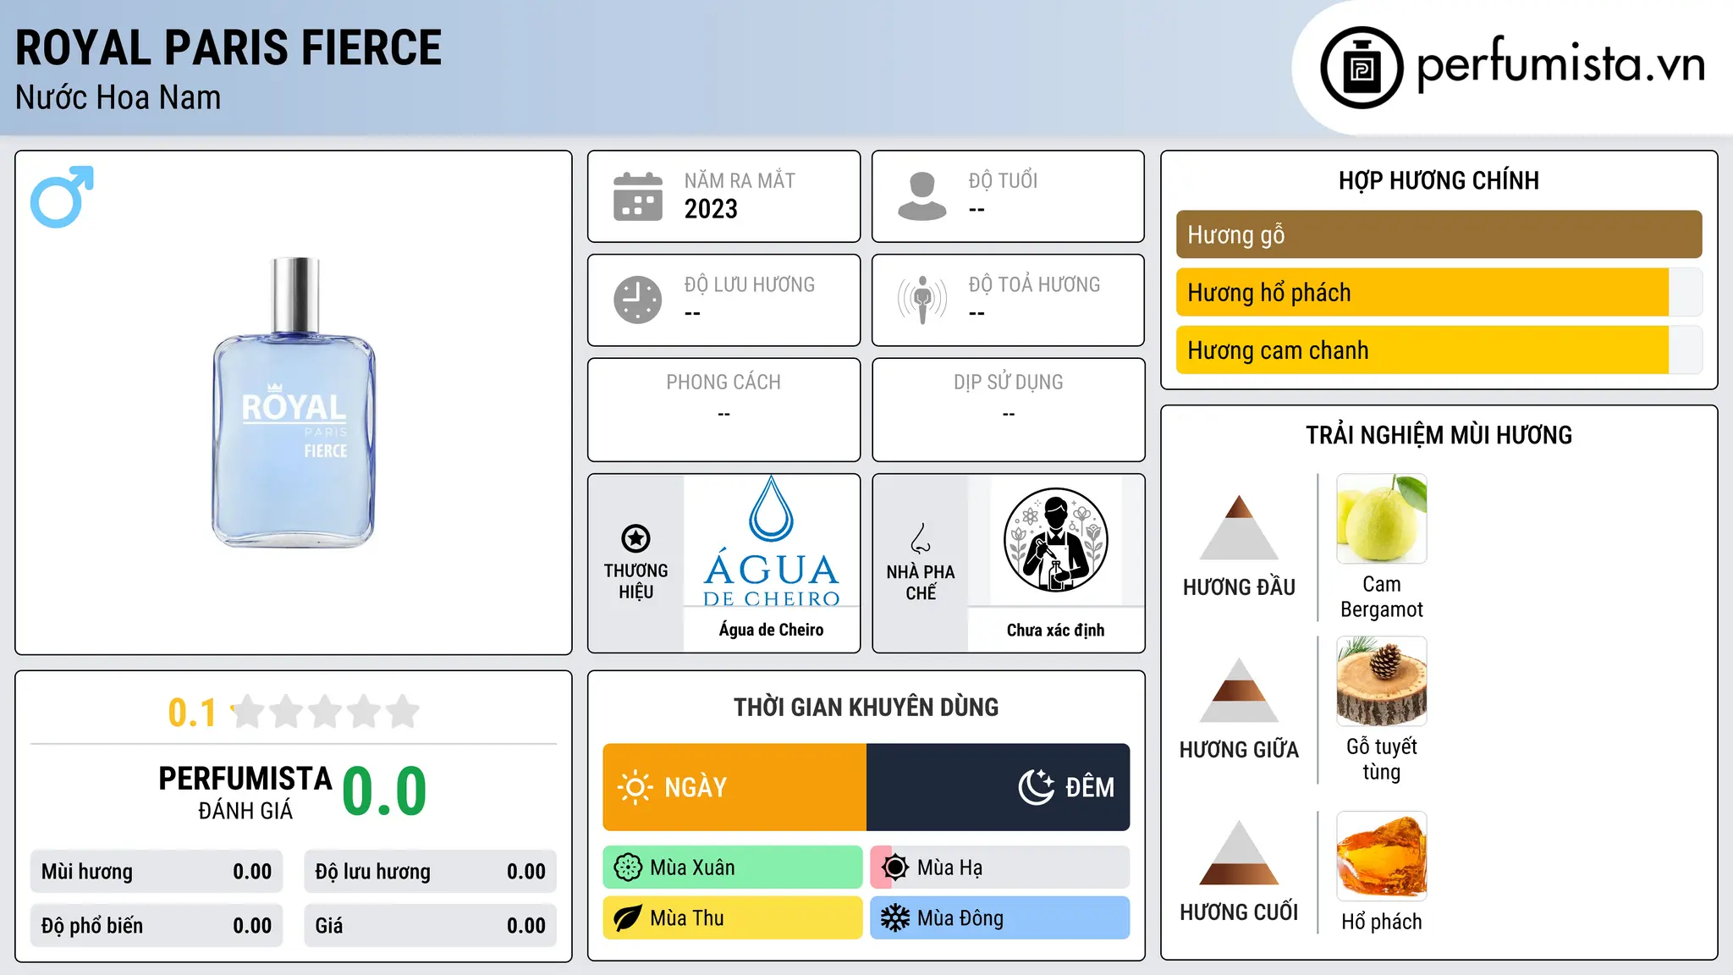Screen dimensions: 1733x975
Task: Click the nose icon above Nhà pha chế
Action: 921,538
